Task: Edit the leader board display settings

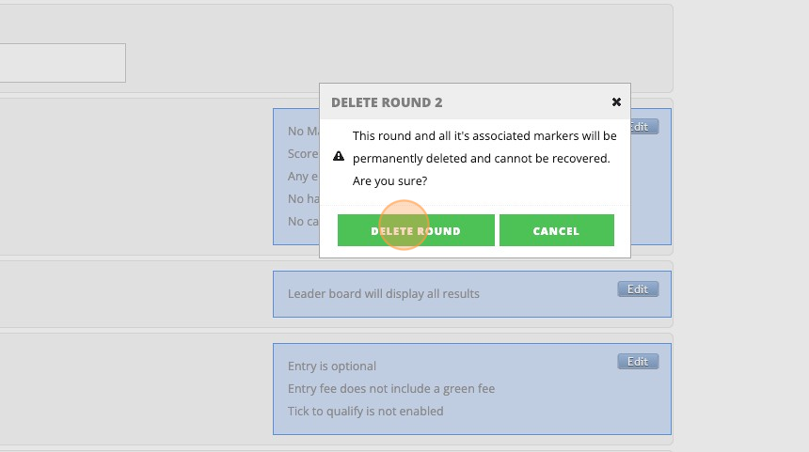Action: (638, 289)
